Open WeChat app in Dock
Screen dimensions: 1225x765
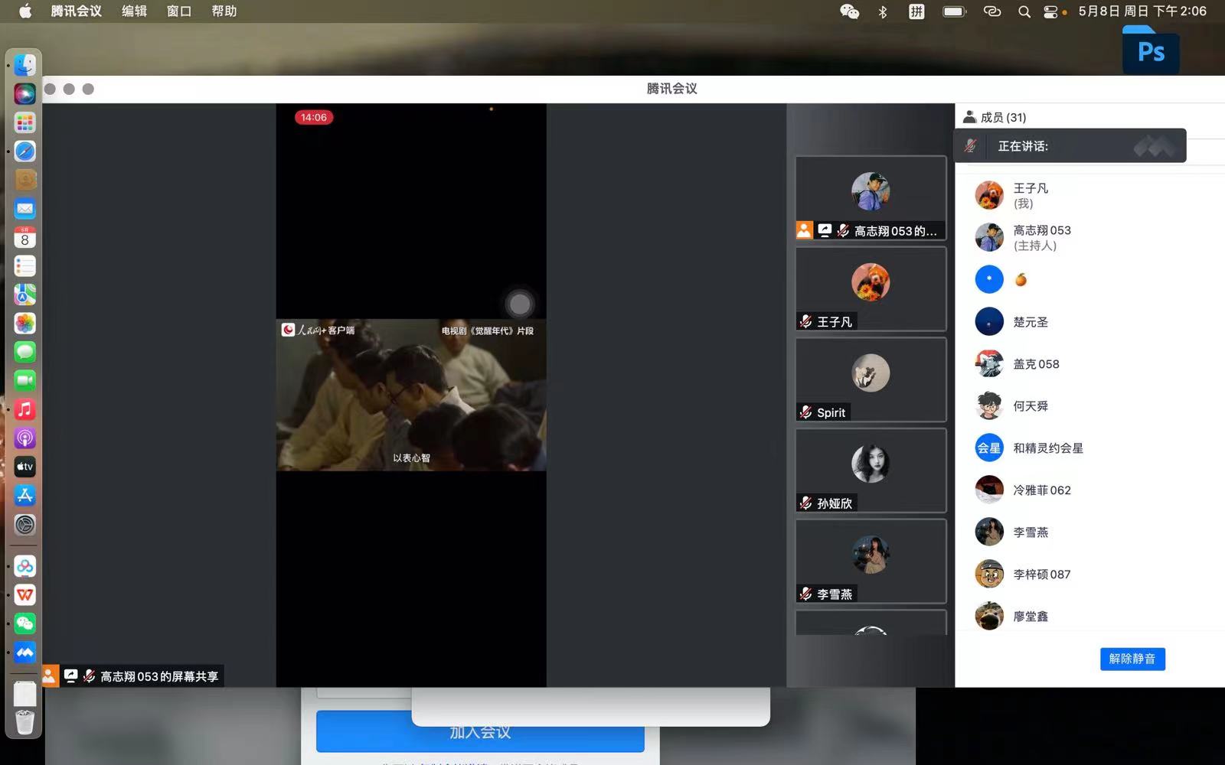pos(24,623)
